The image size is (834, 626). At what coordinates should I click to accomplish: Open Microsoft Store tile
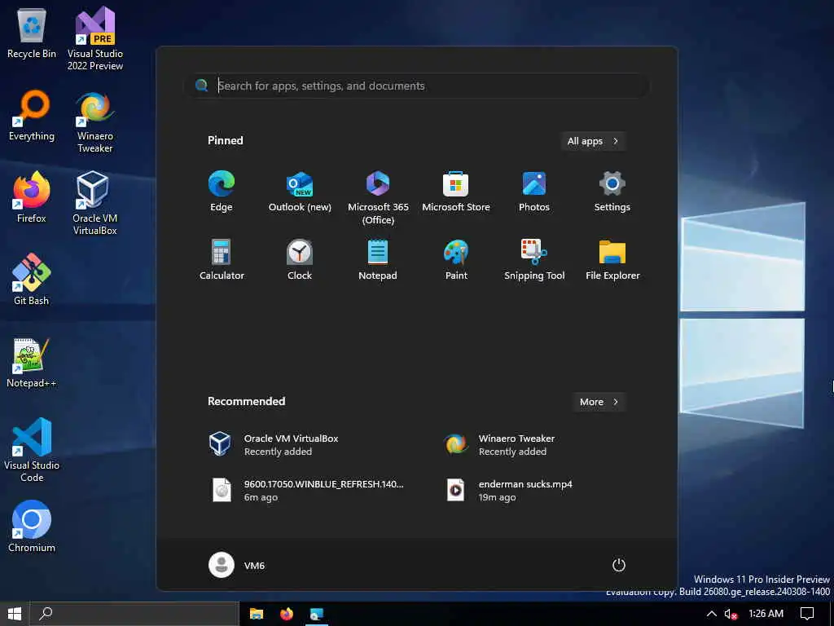pos(456,192)
